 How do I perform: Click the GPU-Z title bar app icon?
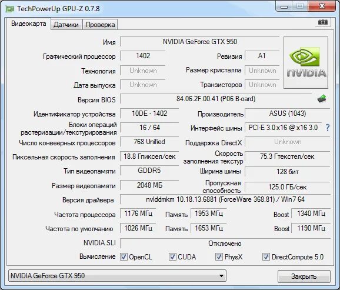click(x=10, y=9)
